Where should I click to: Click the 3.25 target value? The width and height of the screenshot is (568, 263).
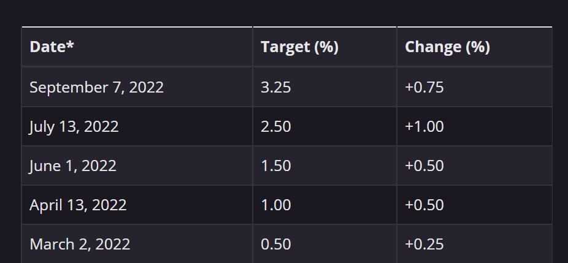275,87
